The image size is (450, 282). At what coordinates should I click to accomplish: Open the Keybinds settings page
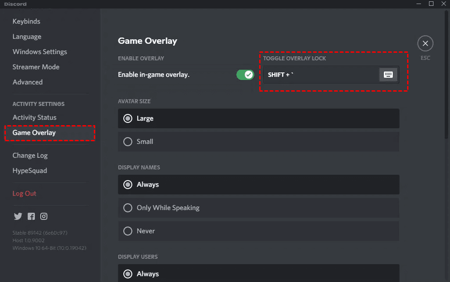[26, 21]
